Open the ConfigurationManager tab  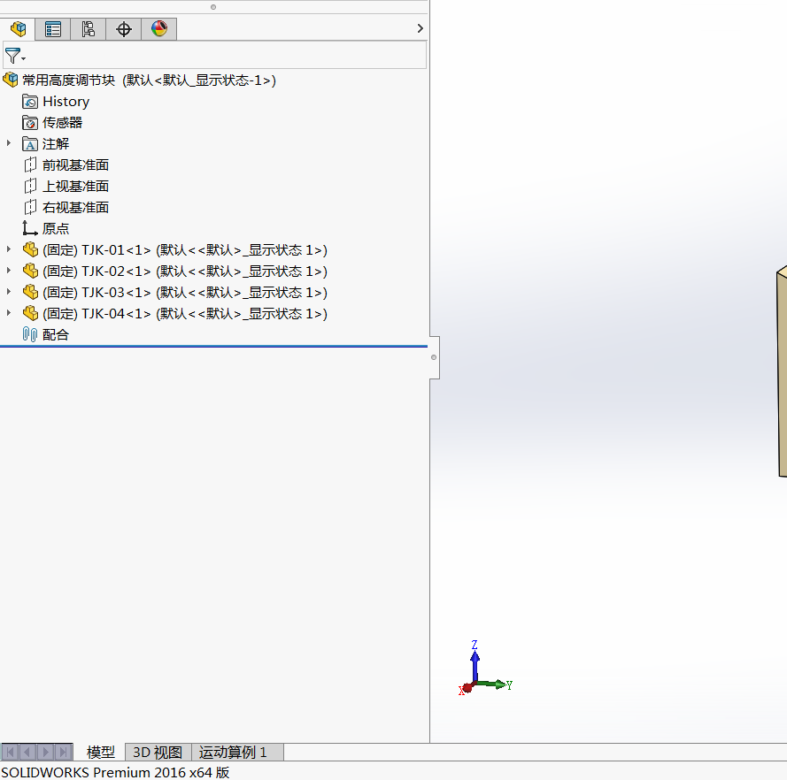pos(89,29)
